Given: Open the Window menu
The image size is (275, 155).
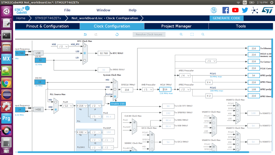Looking at the screenshot, I should (x=103, y=10).
